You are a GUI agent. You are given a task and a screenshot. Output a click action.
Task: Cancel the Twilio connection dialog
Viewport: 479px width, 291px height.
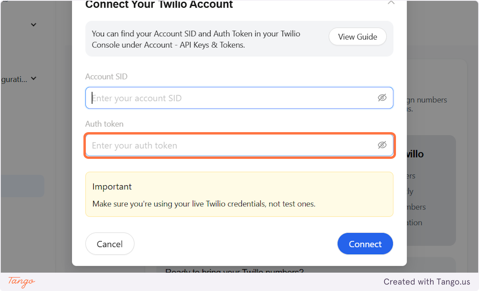110,244
